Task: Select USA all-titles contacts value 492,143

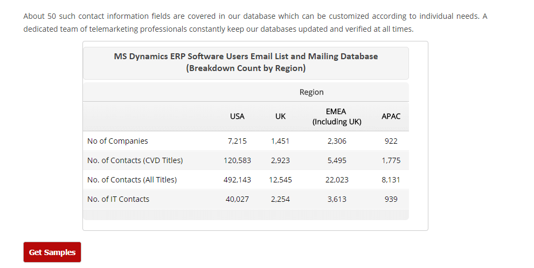Action: coord(237,180)
